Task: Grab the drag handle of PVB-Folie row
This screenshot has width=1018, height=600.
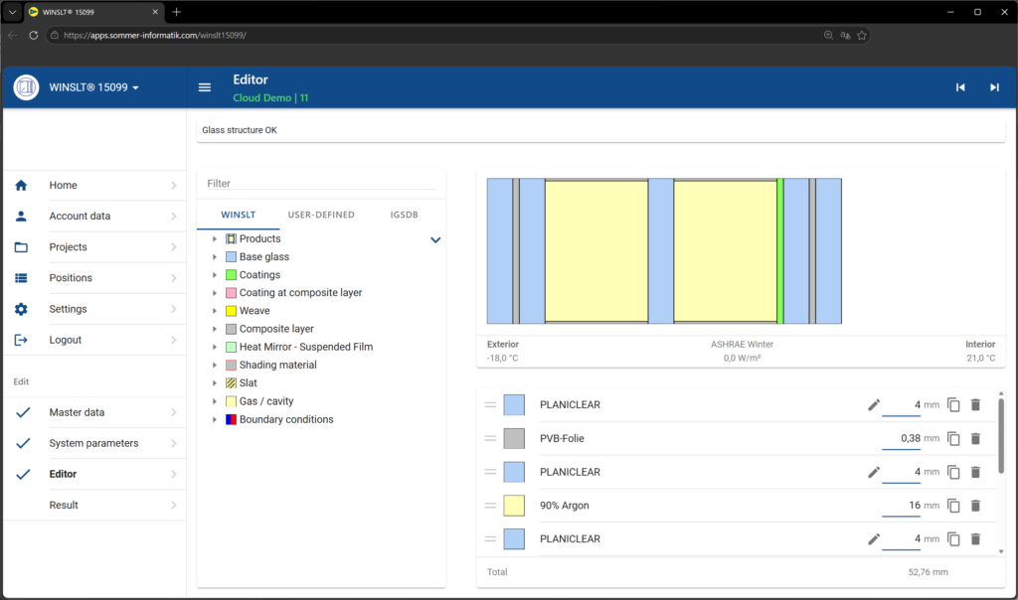Action: click(x=490, y=438)
